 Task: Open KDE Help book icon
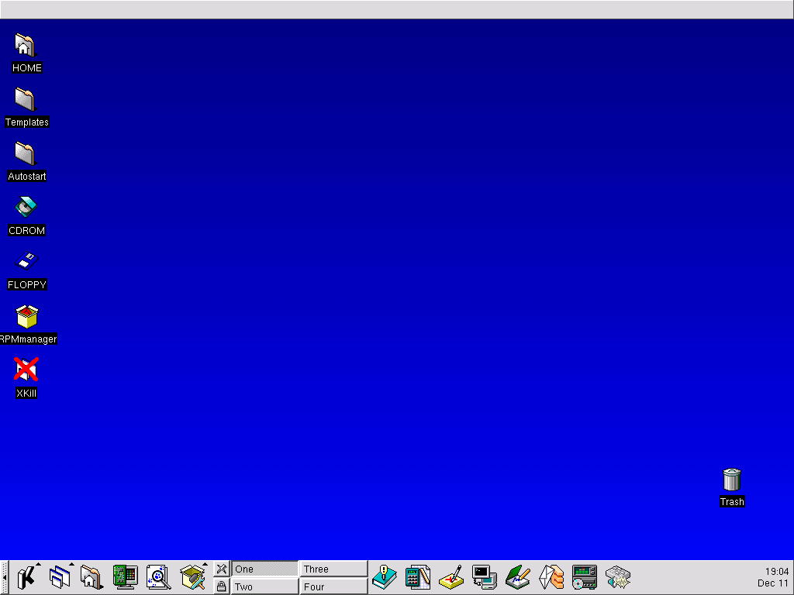pos(385,577)
